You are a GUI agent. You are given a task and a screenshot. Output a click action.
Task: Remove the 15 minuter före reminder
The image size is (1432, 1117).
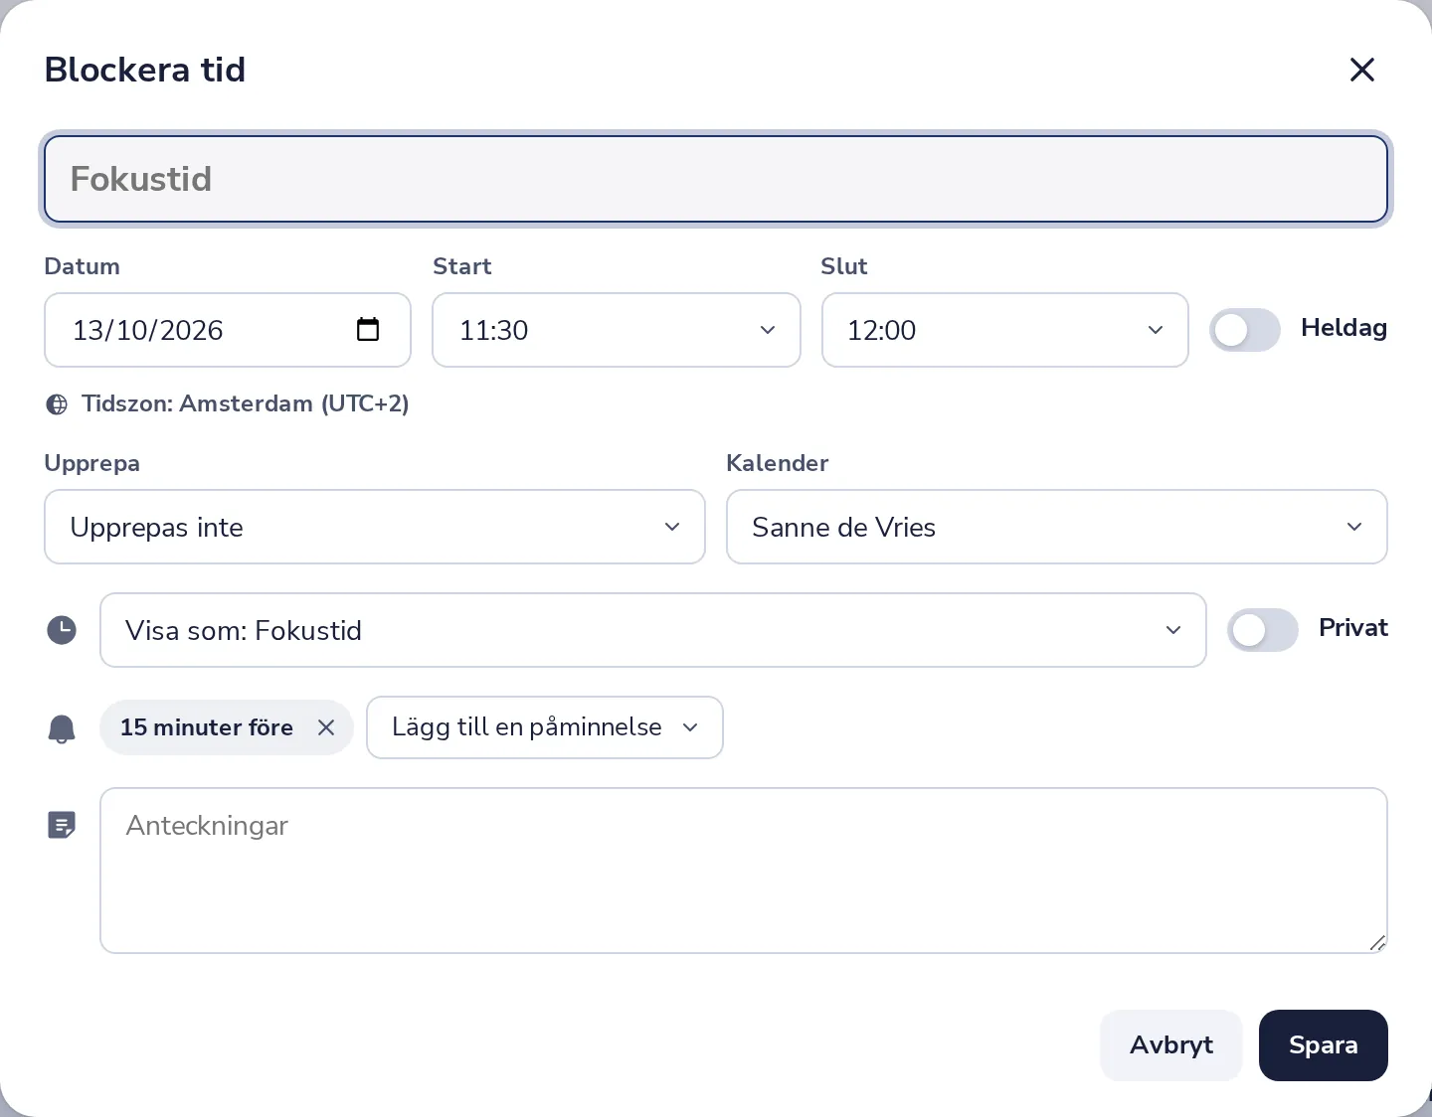pyautogui.click(x=326, y=727)
